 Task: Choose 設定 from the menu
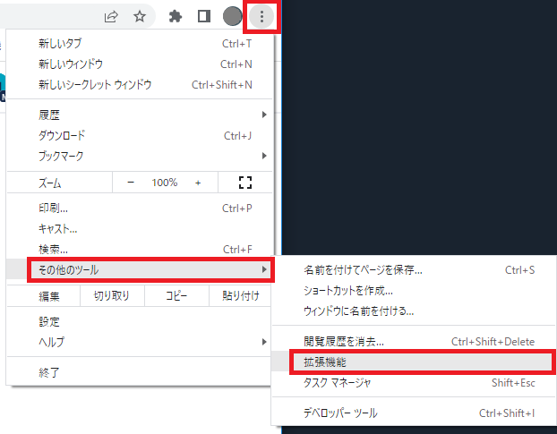(x=49, y=321)
